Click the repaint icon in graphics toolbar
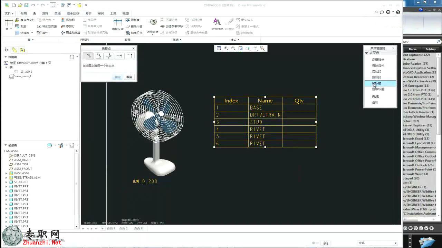 point(241,49)
